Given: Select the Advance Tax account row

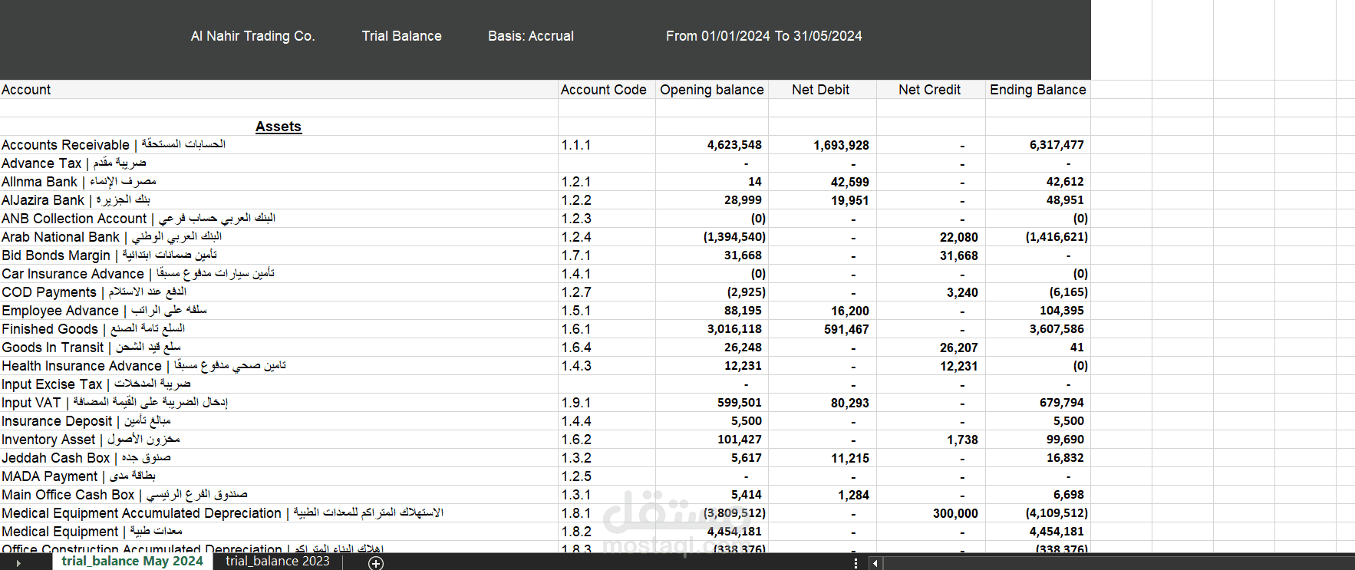Looking at the screenshot, I should coord(279,163).
